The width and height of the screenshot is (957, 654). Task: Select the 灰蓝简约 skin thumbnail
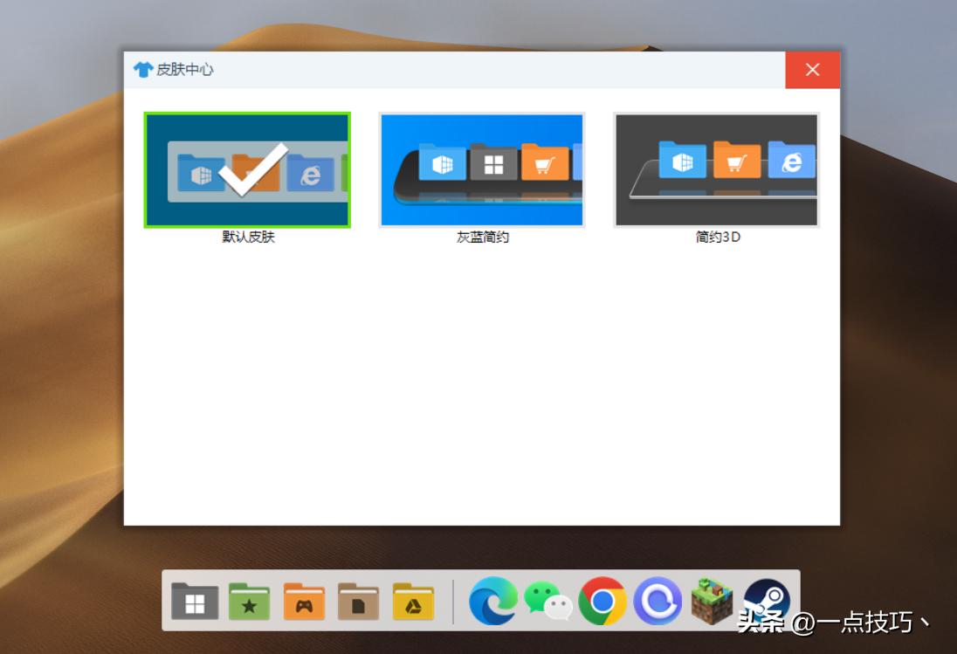pos(482,169)
